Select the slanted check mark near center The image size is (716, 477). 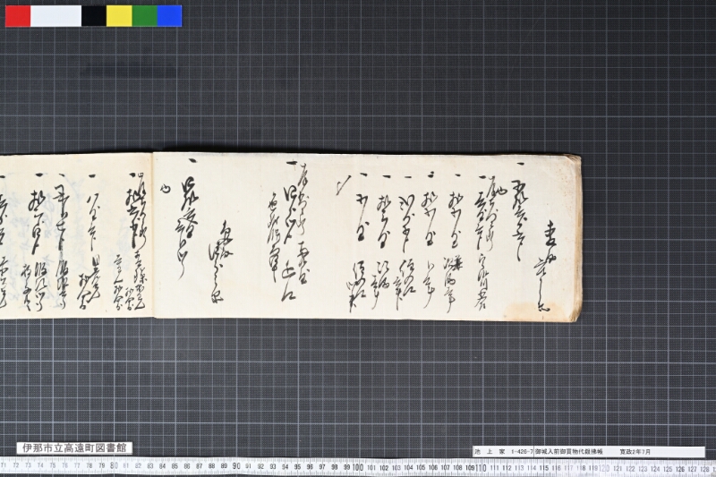click(342, 185)
